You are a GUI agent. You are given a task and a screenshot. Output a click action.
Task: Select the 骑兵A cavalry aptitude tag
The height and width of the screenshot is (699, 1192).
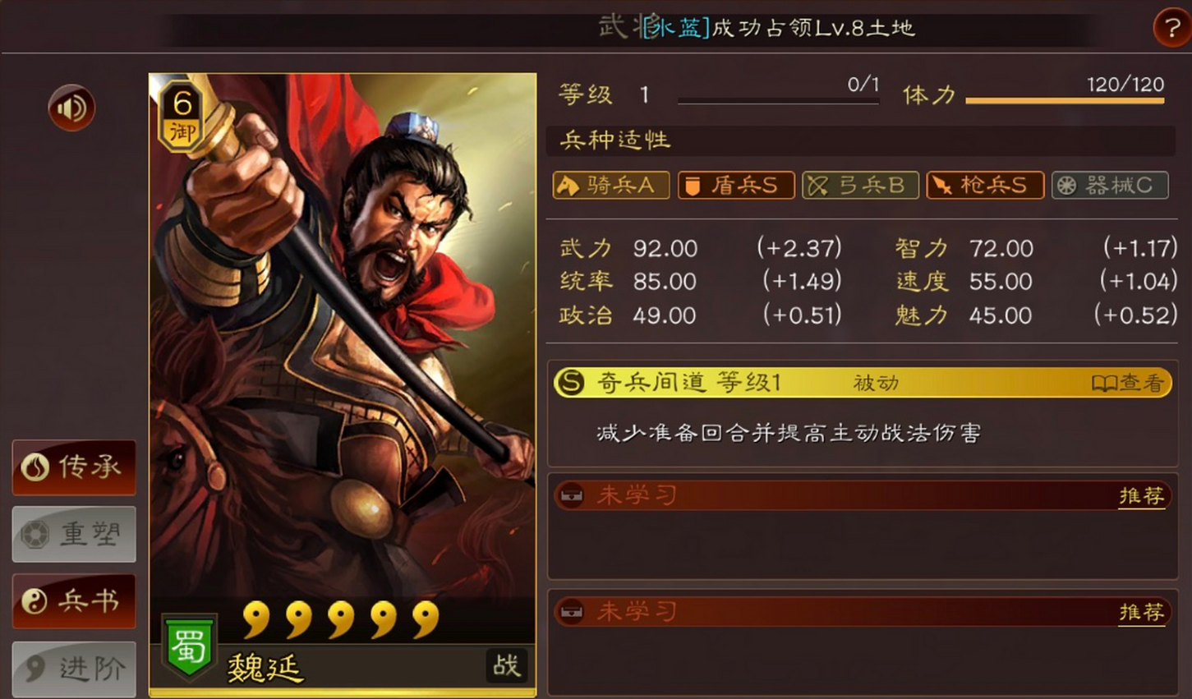tap(610, 185)
